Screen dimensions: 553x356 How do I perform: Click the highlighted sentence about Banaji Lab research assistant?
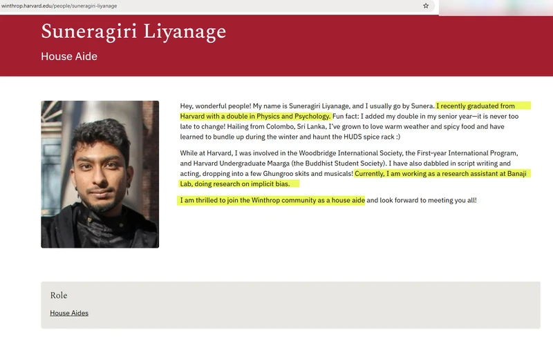(x=440, y=174)
